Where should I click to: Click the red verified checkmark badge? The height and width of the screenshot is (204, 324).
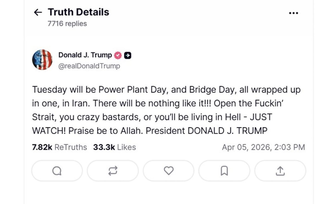[118, 55]
